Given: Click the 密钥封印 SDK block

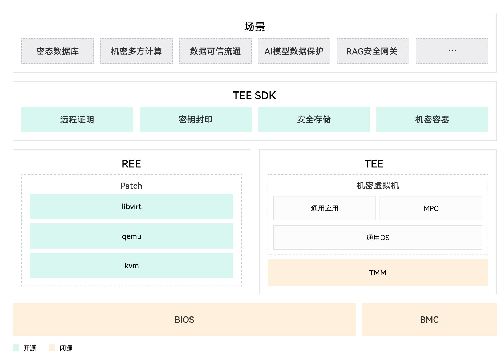Looking at the screenshot, I should coord(196,119).
